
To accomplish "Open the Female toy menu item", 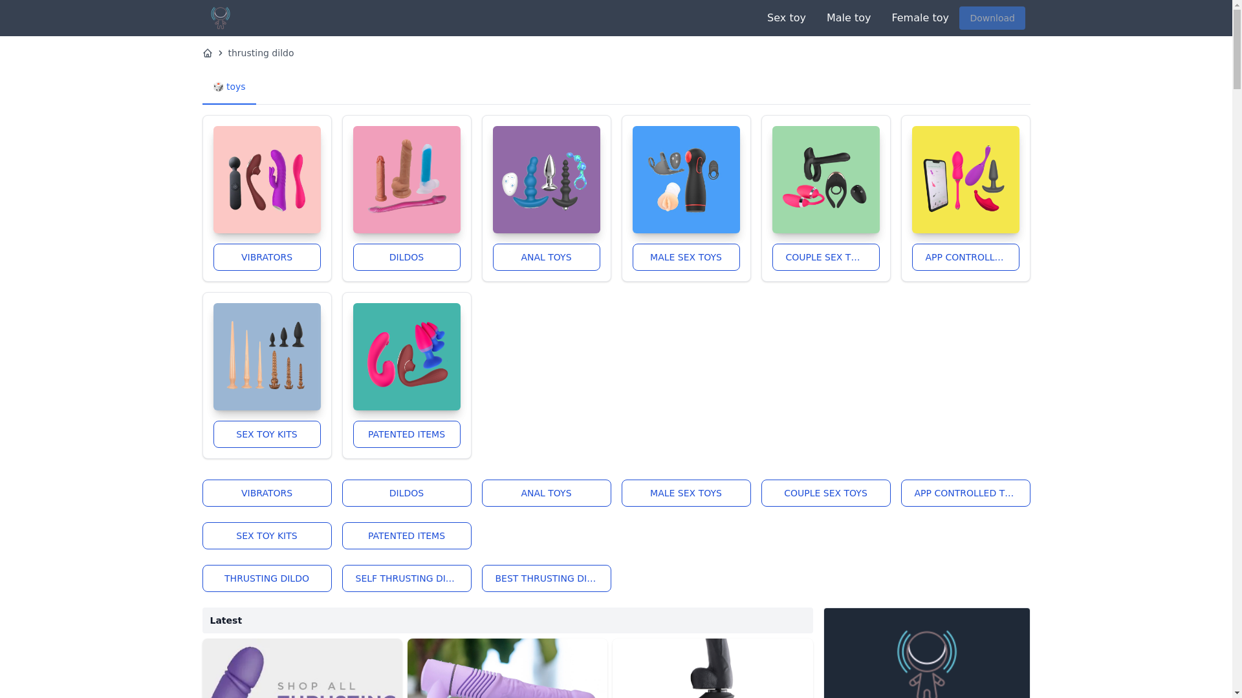I will [x=919, y=18].
